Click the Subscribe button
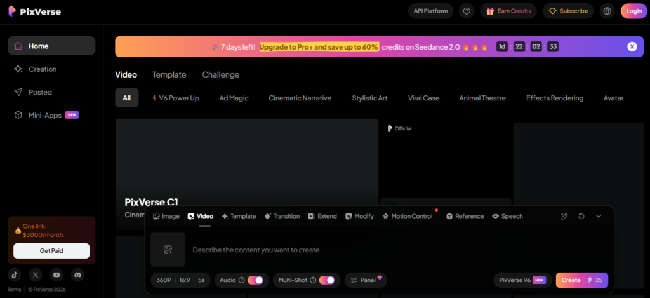The height and width of the screenshot is (298, 650). (568, 11)
